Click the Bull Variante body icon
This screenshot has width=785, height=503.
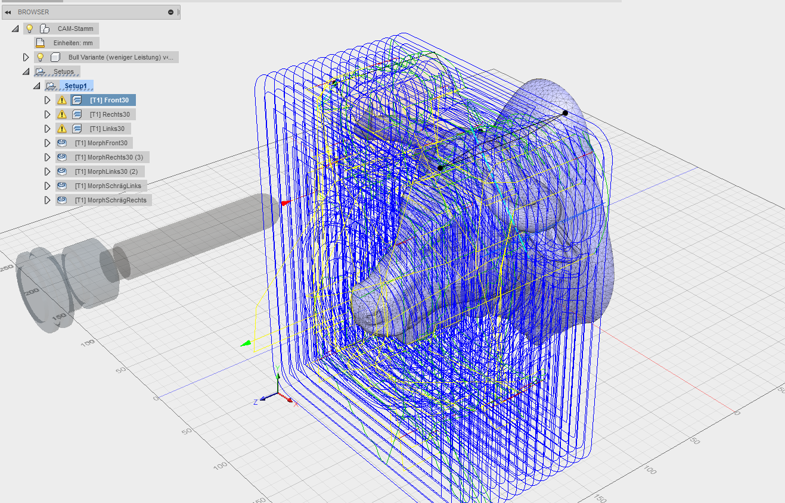pos(55,57)
